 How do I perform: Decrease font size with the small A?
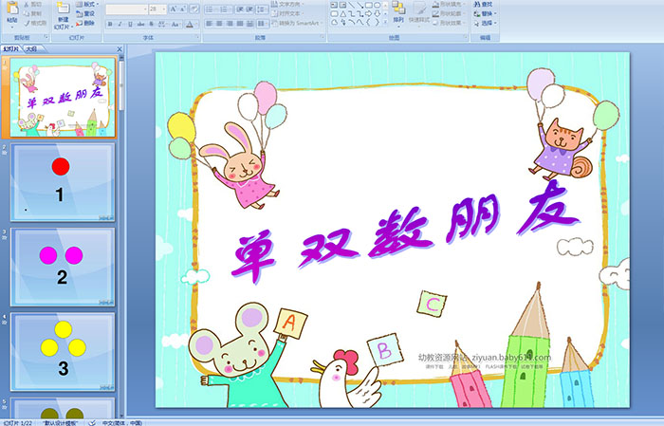click(183, 9)
